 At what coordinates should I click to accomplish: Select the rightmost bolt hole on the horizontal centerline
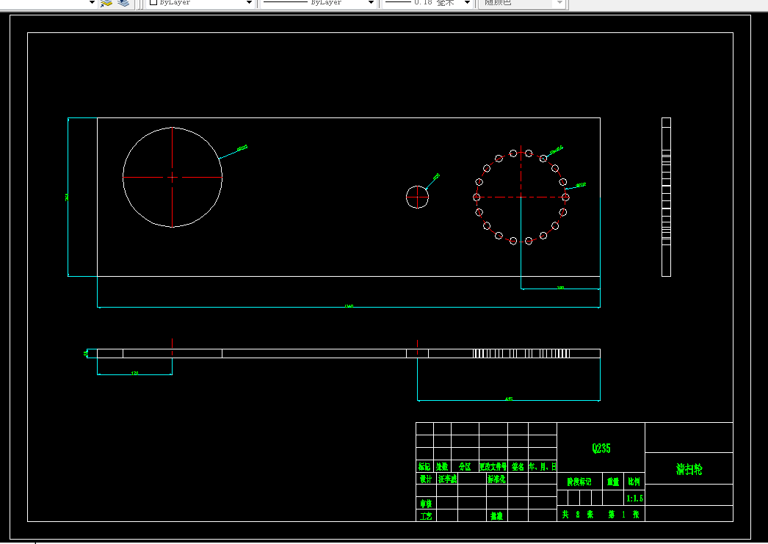click(565, 197)
